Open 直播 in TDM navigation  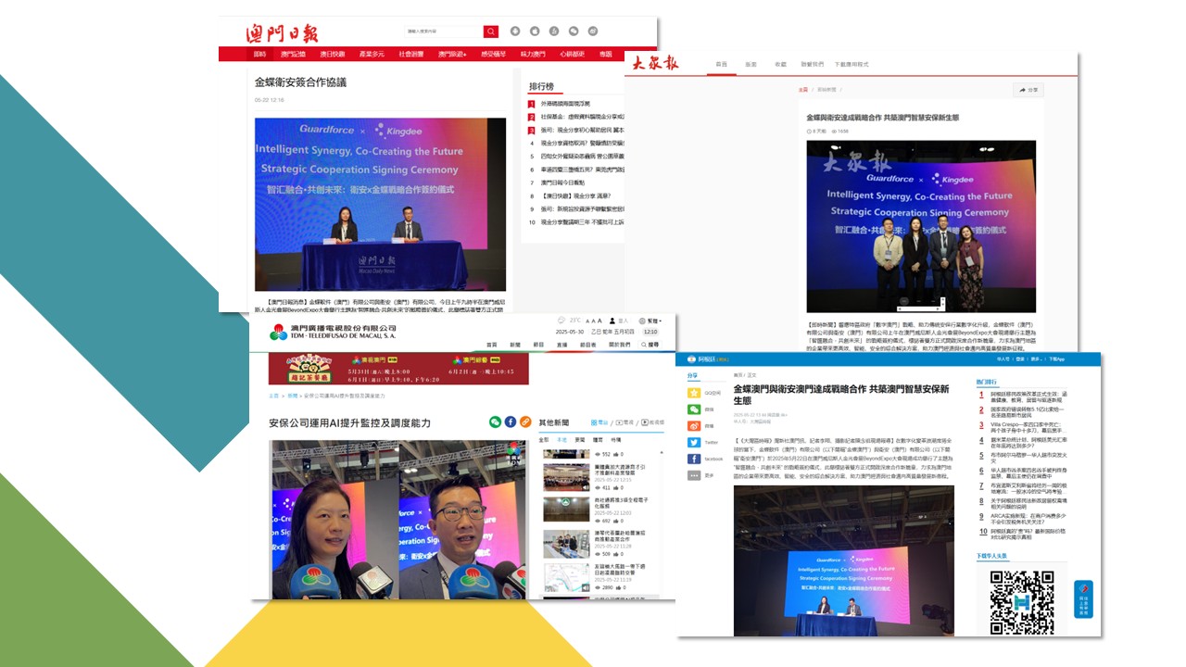pos(561,344)
